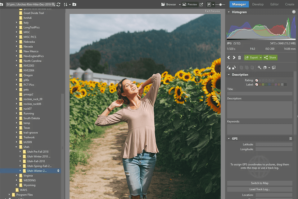Click the magic wand quick-fix icon

click(x=259, y=67)
